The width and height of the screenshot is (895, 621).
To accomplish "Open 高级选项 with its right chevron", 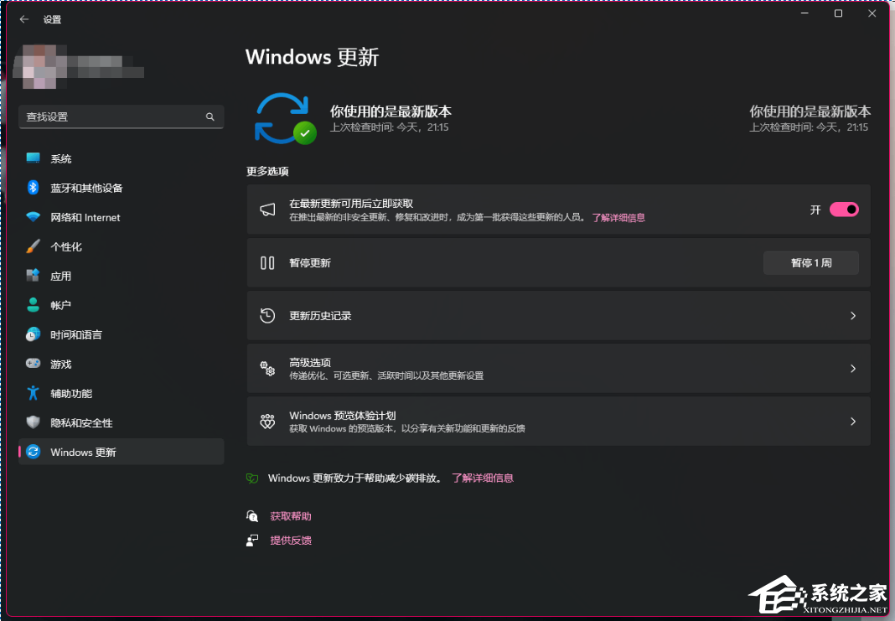I will 853,369.
